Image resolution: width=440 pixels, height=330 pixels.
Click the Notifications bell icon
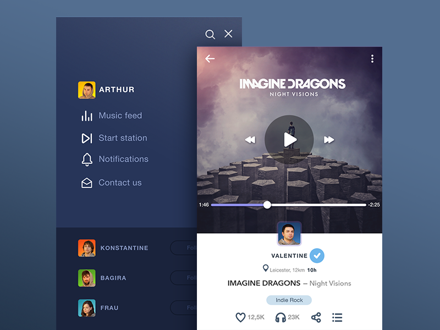87,159
